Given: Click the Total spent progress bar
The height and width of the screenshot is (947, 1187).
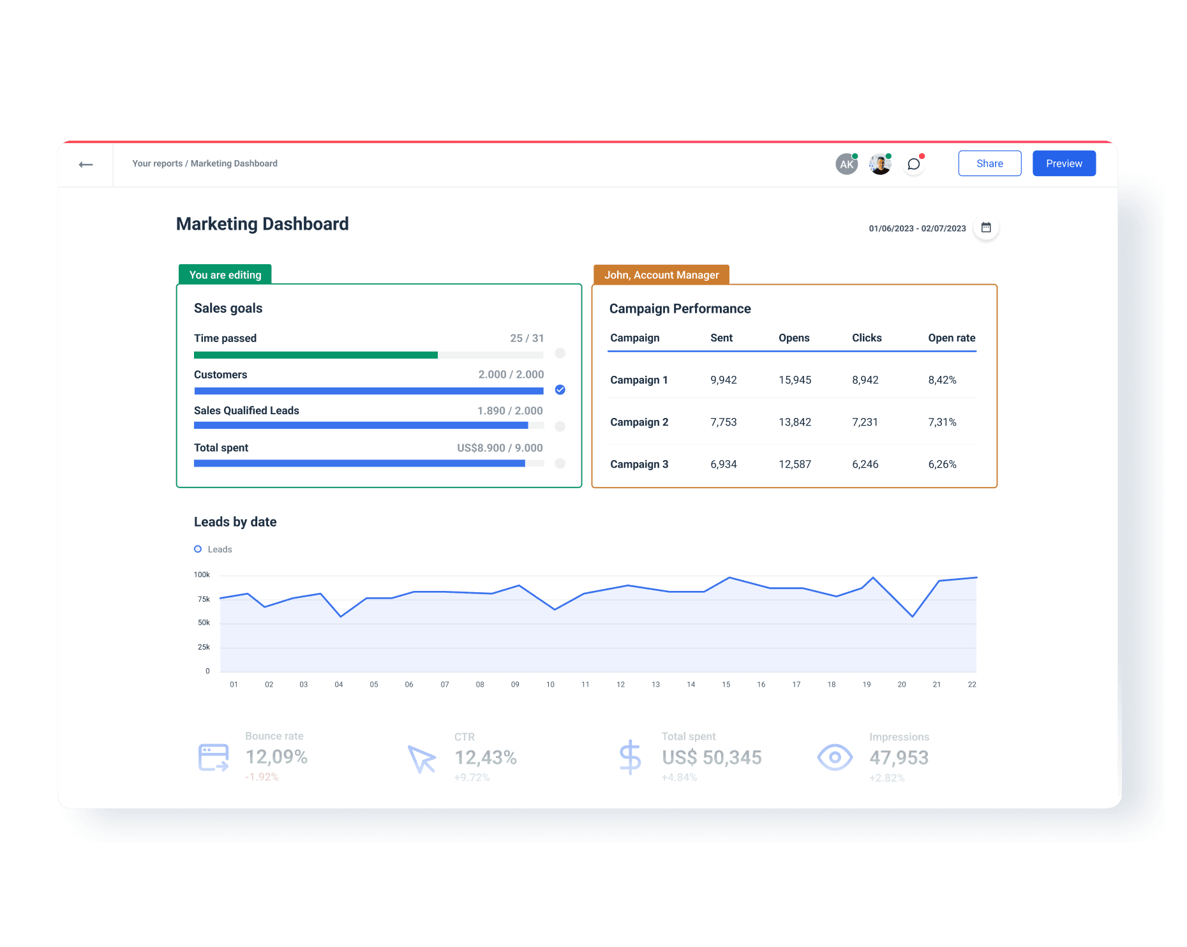Looking at the screenshot, I should (x=368, y=463).
